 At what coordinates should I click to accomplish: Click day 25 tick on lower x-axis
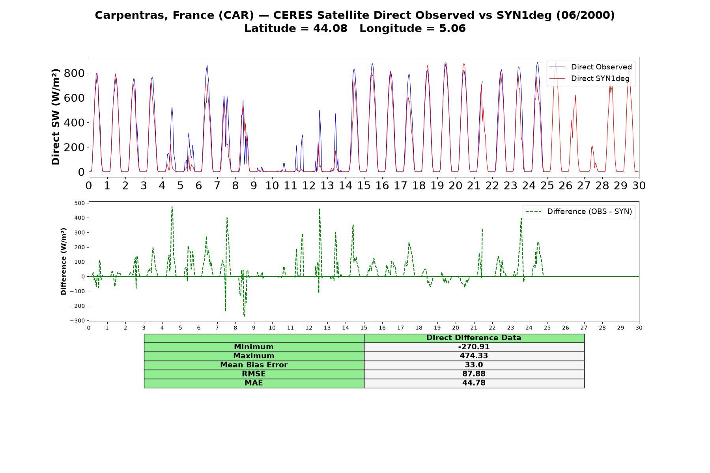tap(547, 328)
